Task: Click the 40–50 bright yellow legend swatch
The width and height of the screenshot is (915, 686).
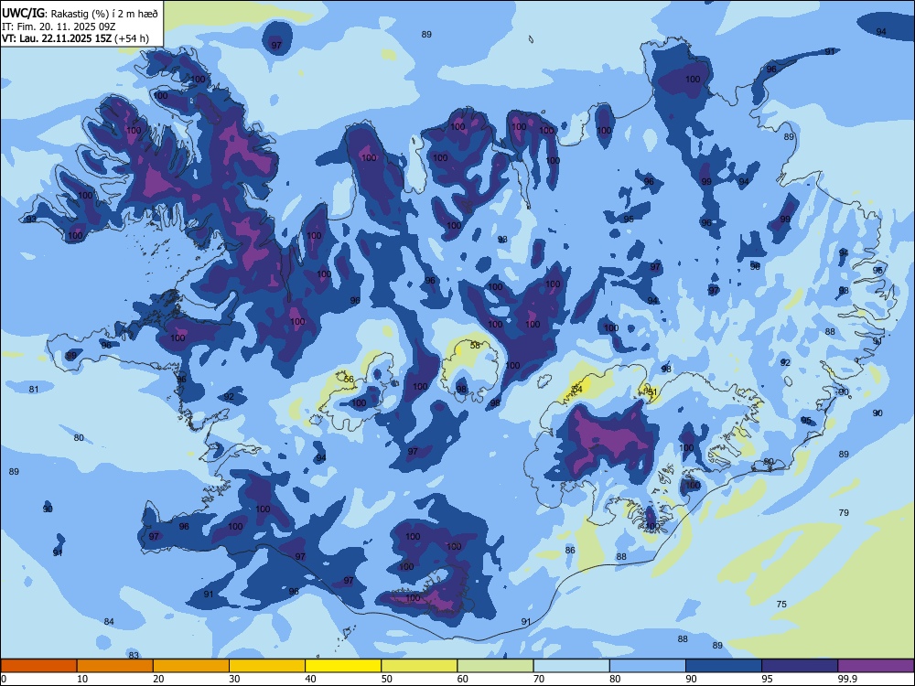Action: [343, 666]
